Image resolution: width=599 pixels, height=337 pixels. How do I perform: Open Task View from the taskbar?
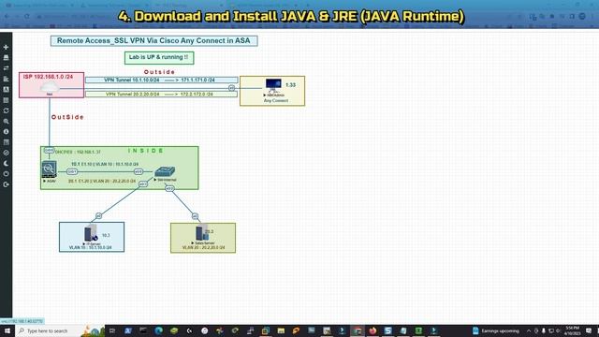[x=112, y=330]
